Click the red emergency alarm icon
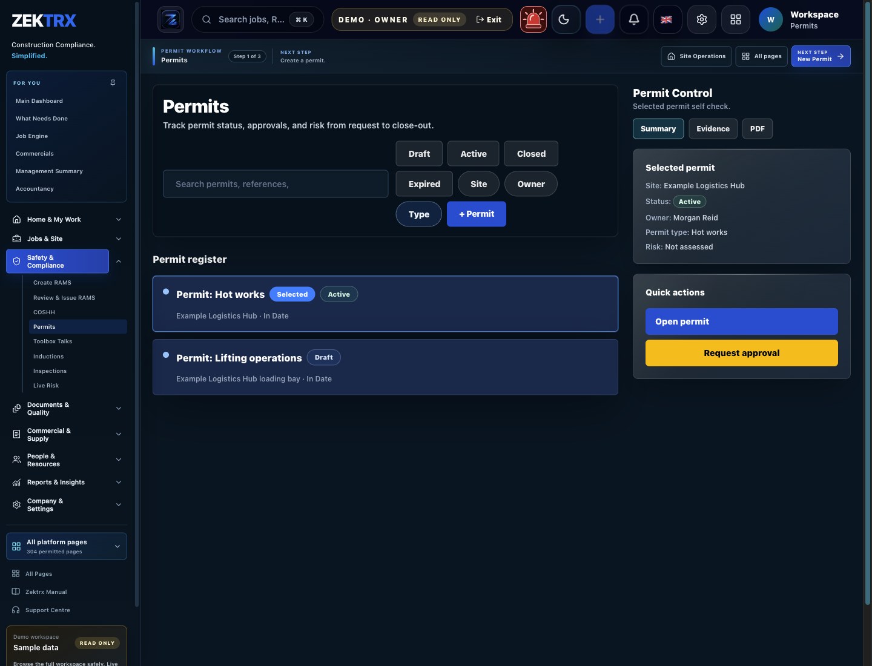Screen dimensions: 872x666 (533, 19)
